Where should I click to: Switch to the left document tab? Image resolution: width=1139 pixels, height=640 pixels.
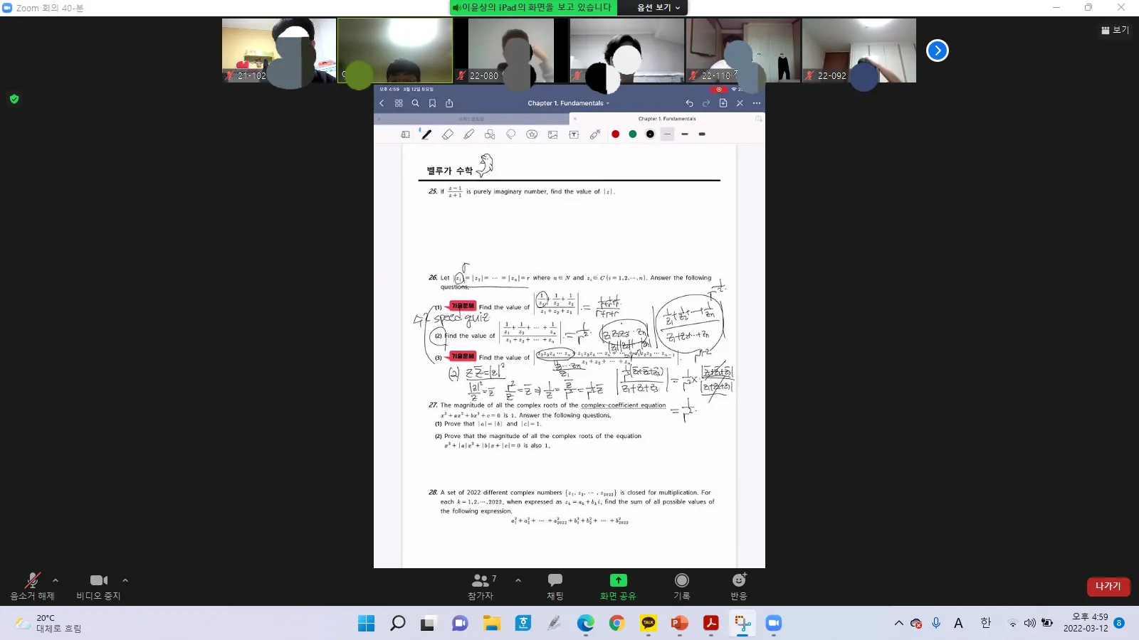[471, 119]
